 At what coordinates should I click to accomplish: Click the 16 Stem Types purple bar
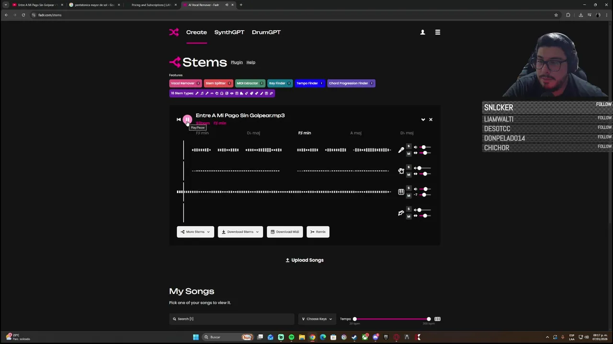(x=222, y=93)
